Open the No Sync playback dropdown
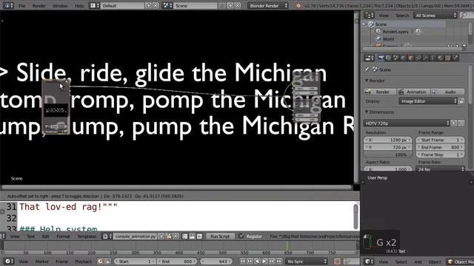The width and height of the screenshot is (474, 266). (x=307, y=261)
